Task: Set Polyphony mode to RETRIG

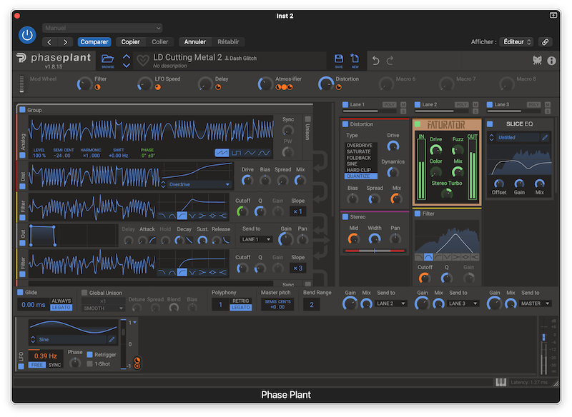Action: [240, 301]
